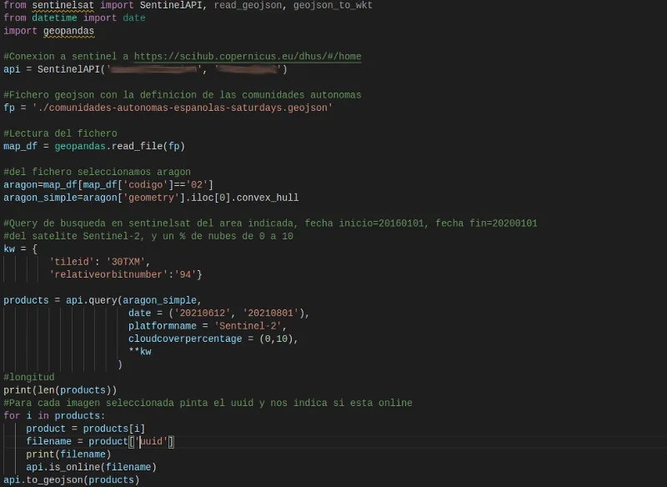Click 'read_geojson' in the first import line
The height and width of the screenshot is (487, 667).
tap(248, 6)
